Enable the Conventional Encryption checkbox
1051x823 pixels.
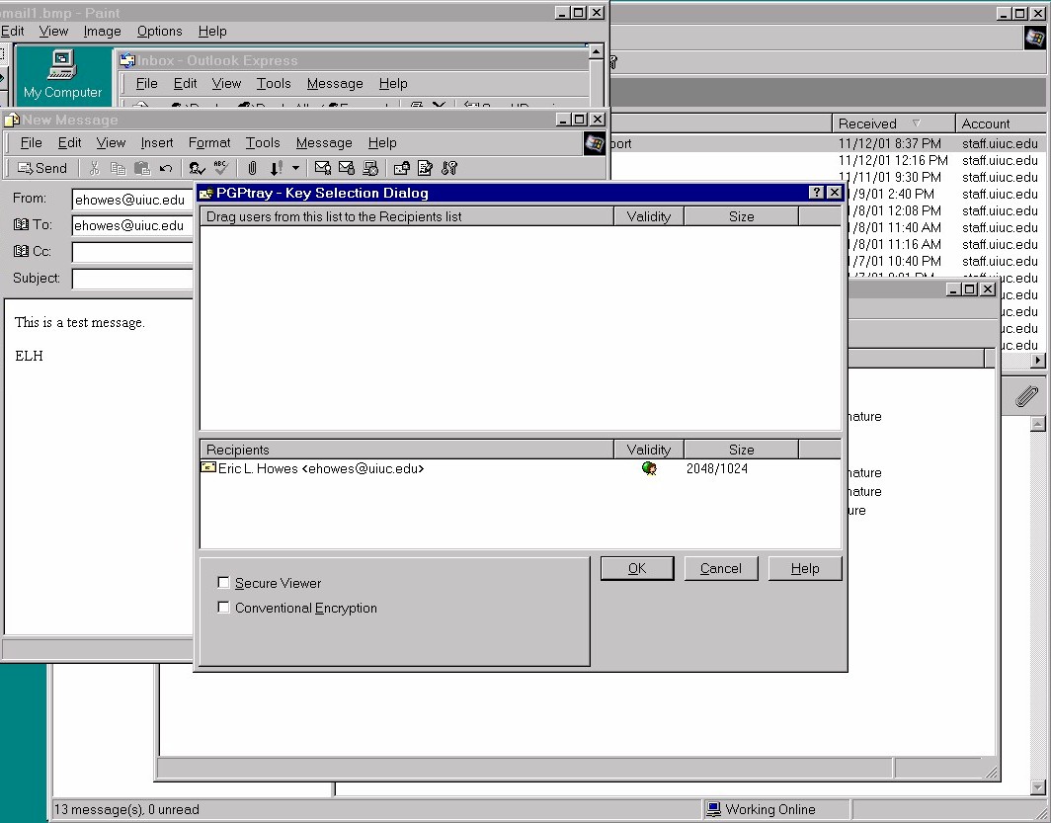pyautogui.click(x=224, y=608)
